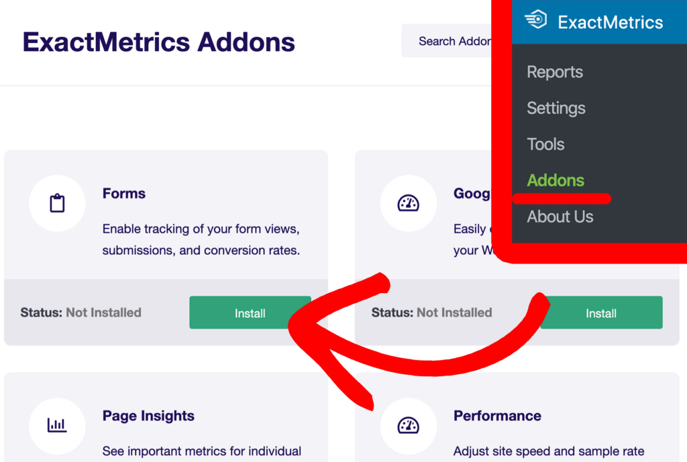Open the Settings menu entry

(x=556, y=108)
